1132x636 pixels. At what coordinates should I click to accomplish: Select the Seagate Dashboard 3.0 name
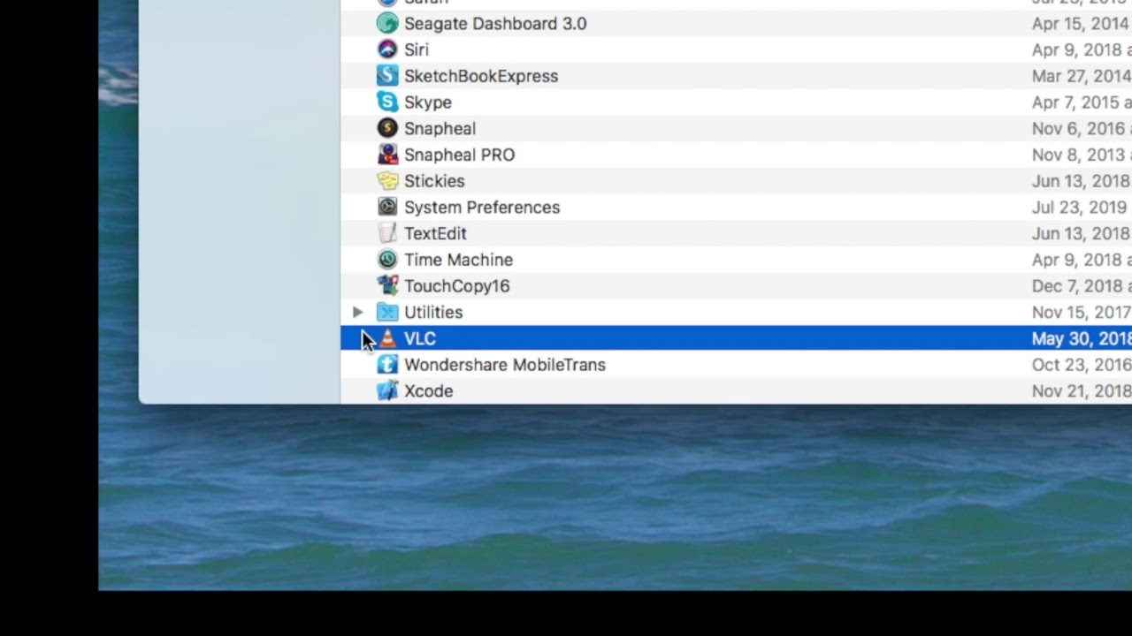click(495, 24)
